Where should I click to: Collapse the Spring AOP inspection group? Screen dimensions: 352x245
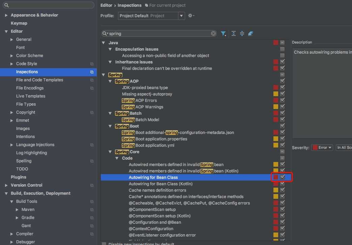coord(110,81)
